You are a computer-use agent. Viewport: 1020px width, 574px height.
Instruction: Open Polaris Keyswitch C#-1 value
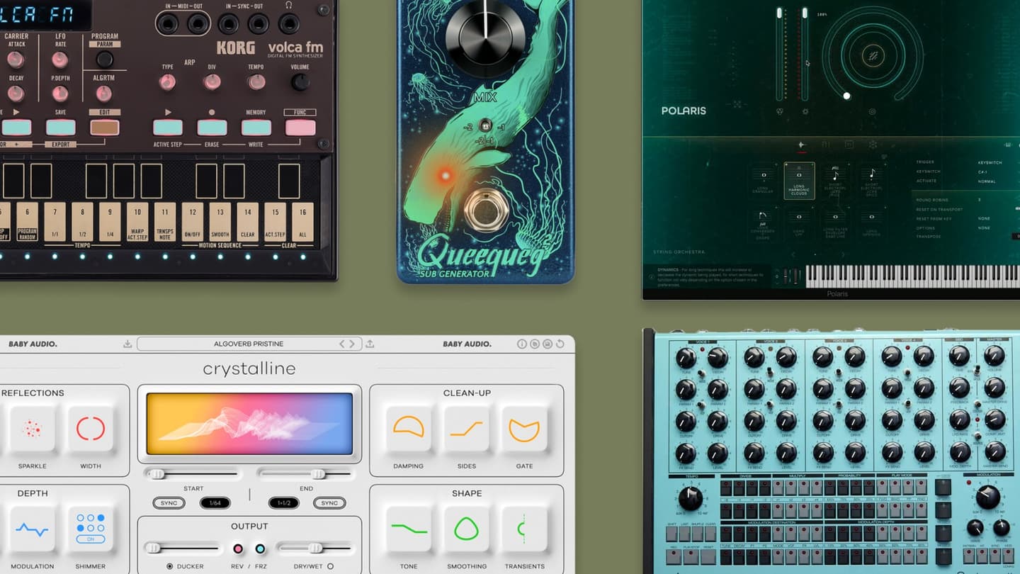982,171
